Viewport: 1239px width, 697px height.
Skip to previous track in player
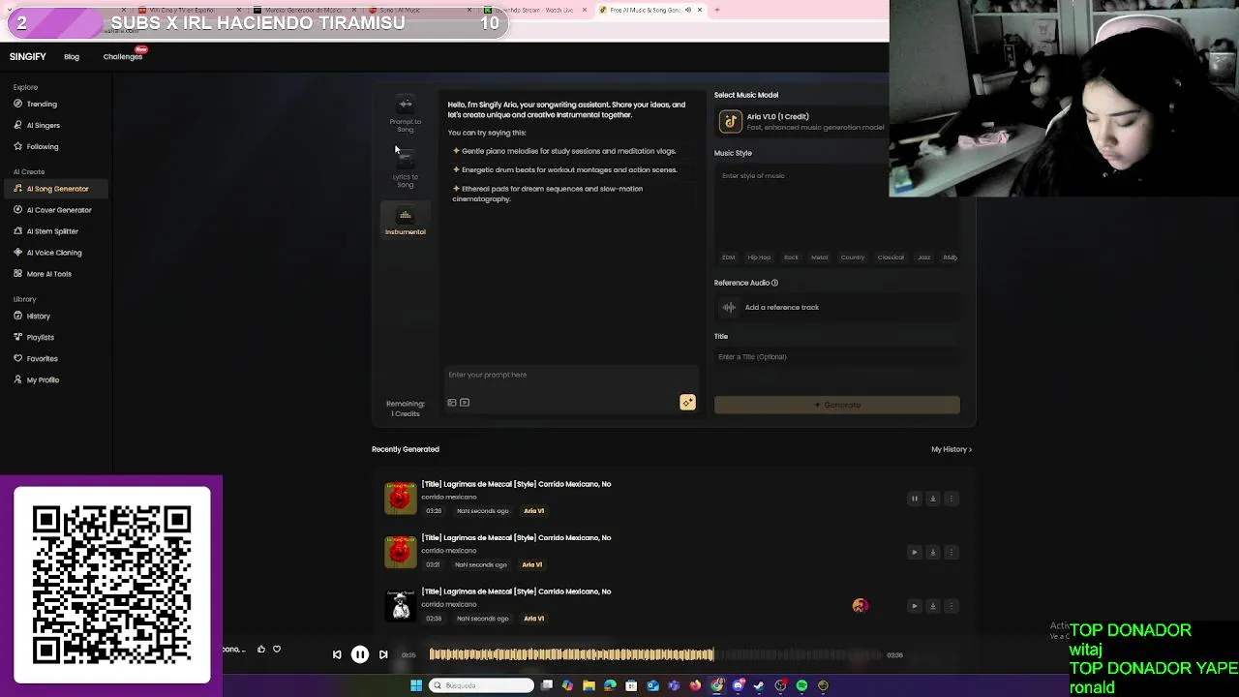pos(337,655)
